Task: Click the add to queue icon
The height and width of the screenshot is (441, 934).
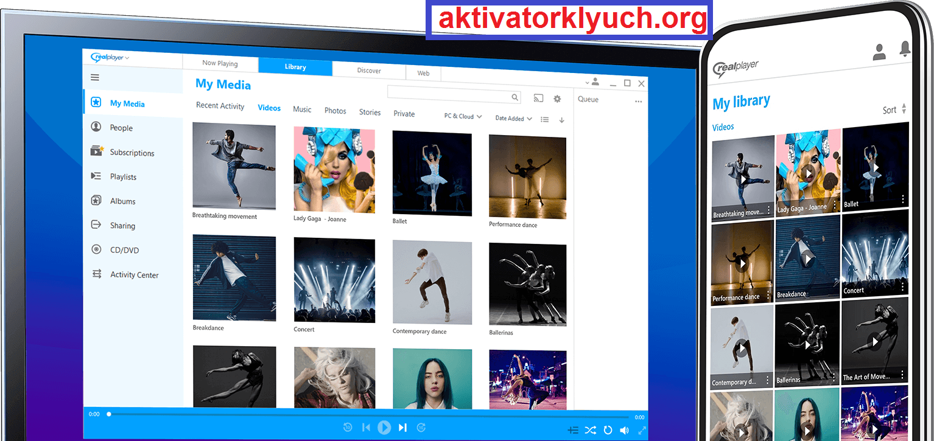Action: coord(573,430)
